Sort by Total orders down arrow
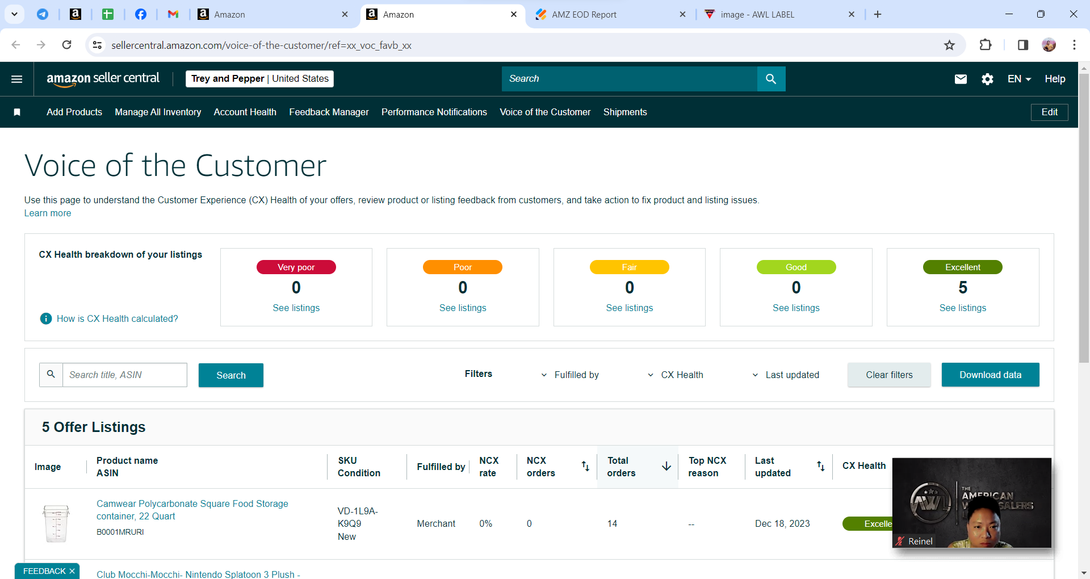 tap(666, 467)
